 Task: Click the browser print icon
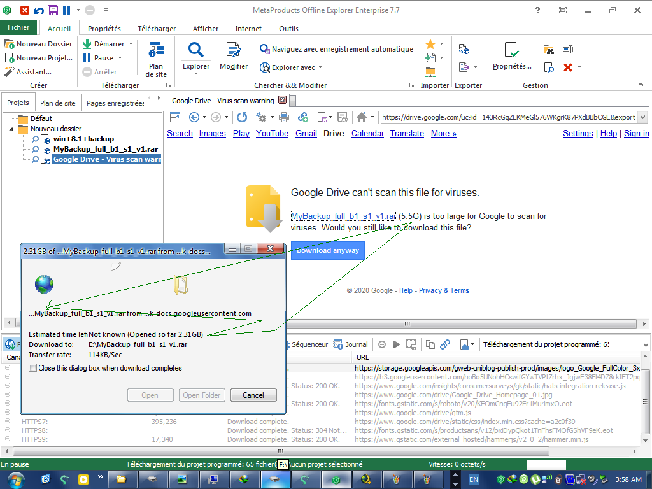click(284, 117)
